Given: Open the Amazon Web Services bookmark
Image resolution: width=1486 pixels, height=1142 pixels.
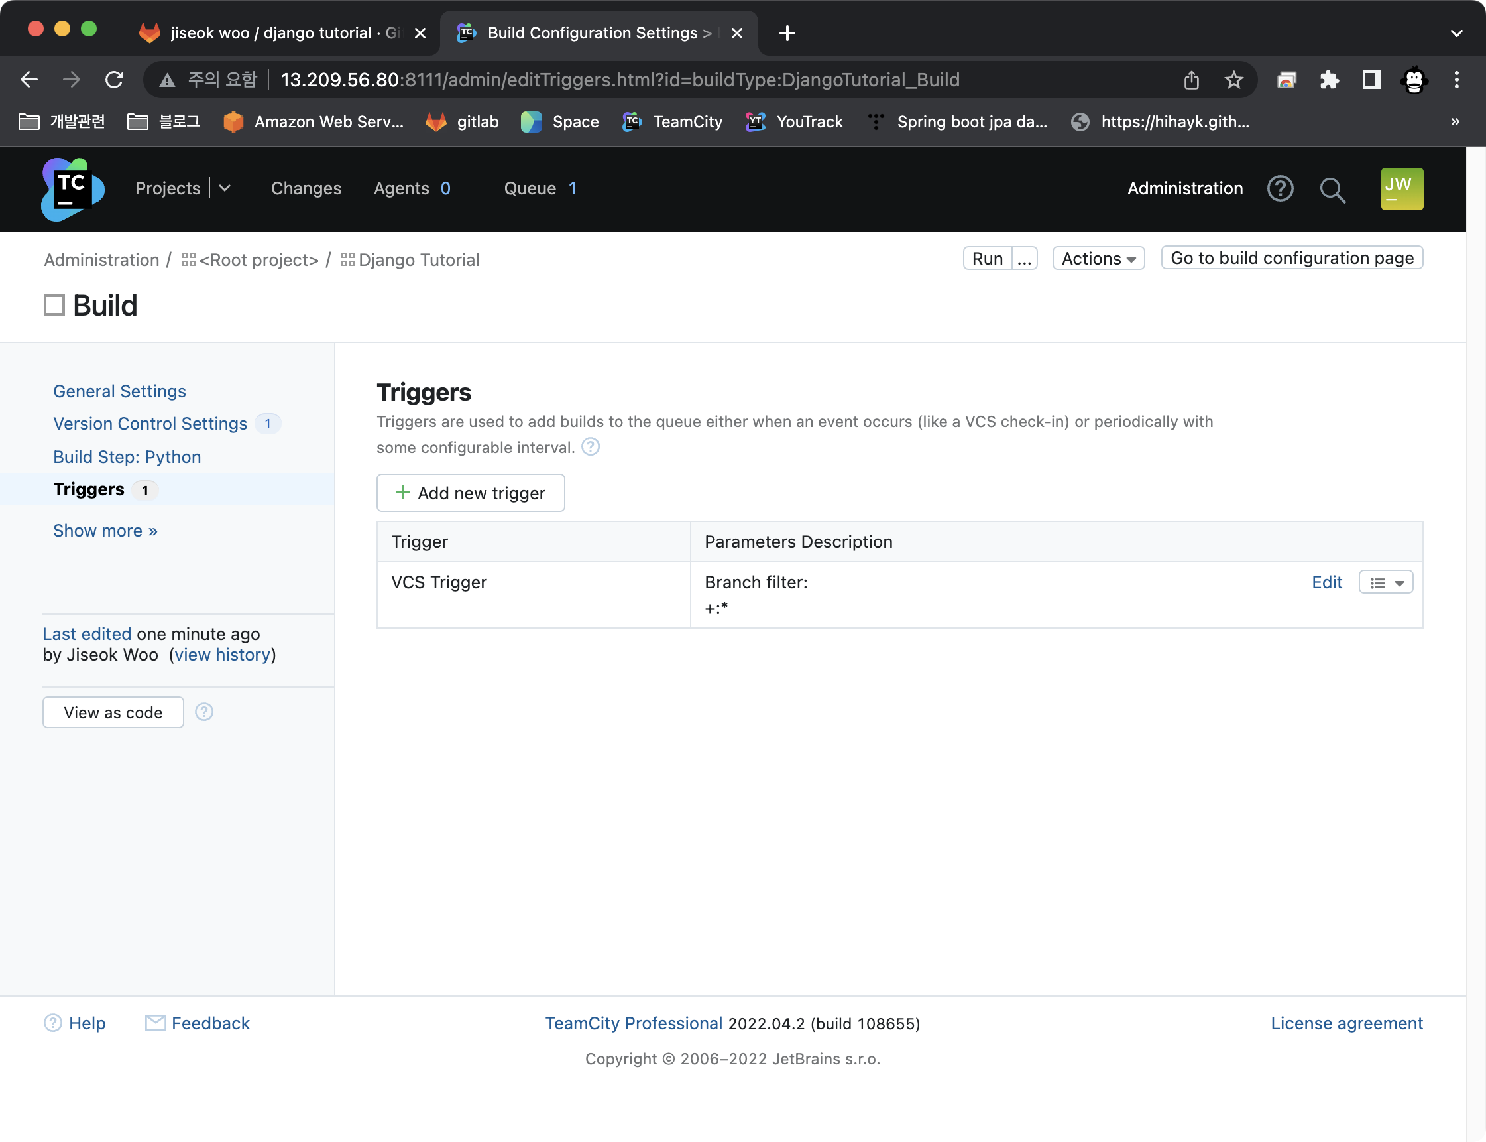Looking at the screenshot, I should click(314, 121).
